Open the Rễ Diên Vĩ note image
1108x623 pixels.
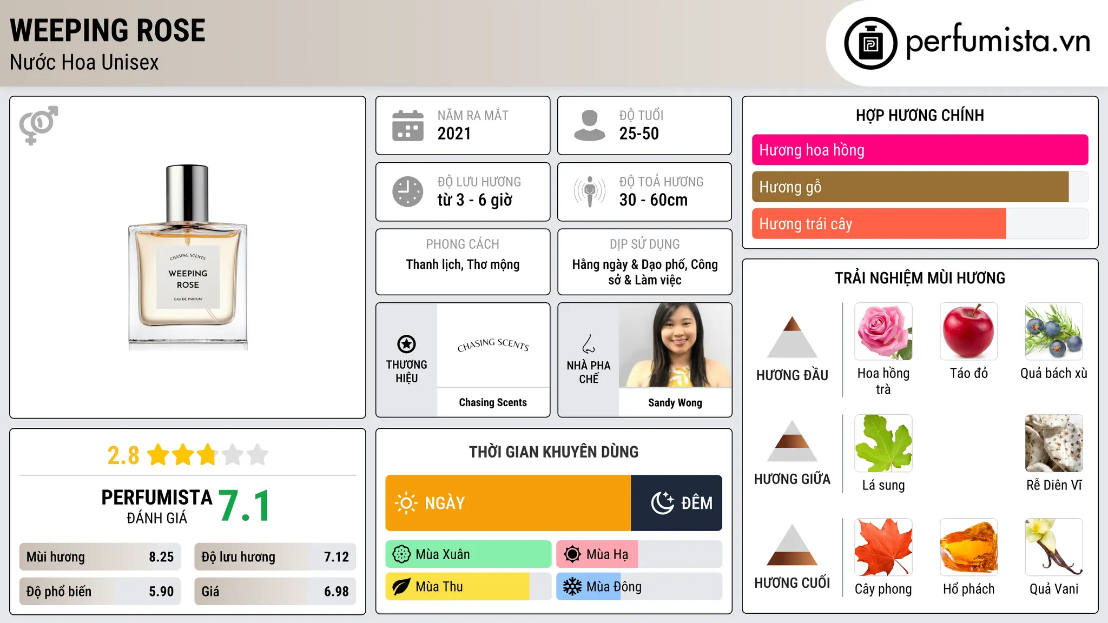tap(1054, 443)
